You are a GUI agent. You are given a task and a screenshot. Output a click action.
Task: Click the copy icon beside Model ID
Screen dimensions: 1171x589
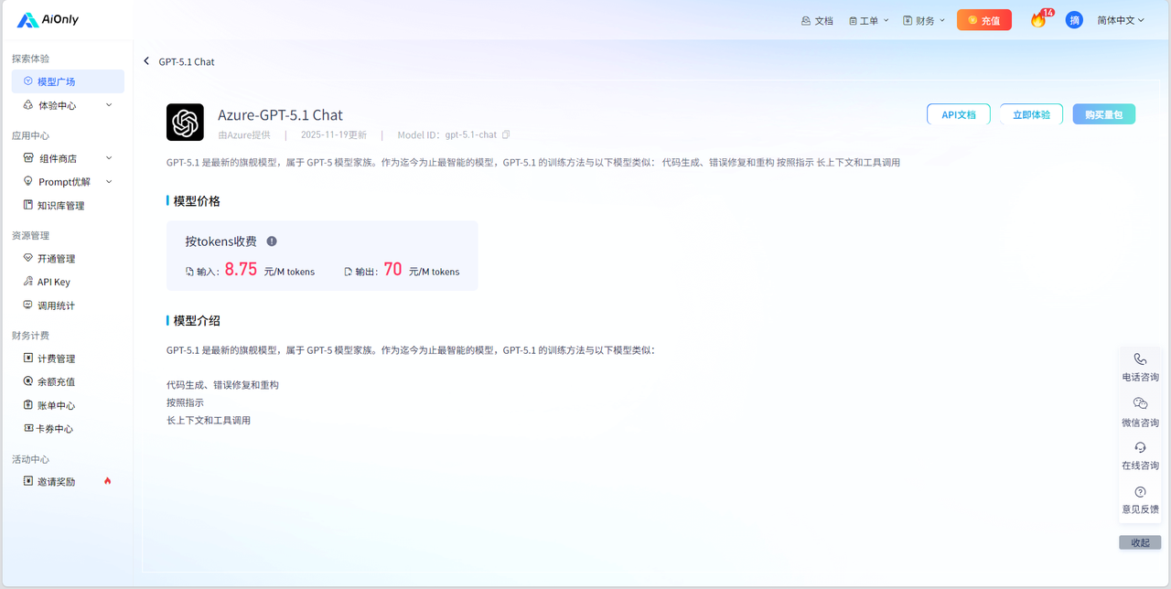tap(506, 134)
